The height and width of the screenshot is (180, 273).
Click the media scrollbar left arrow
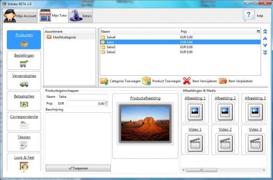point(183,170)
